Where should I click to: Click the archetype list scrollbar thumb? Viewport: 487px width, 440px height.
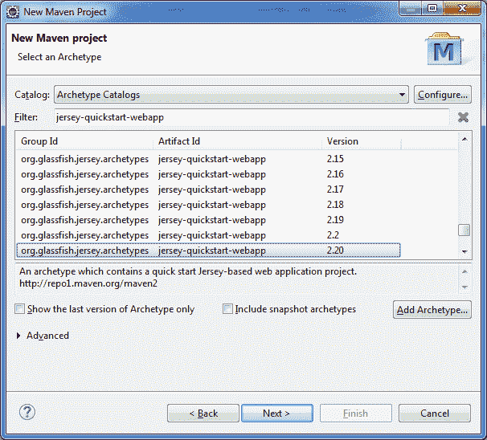coord(464,230)
